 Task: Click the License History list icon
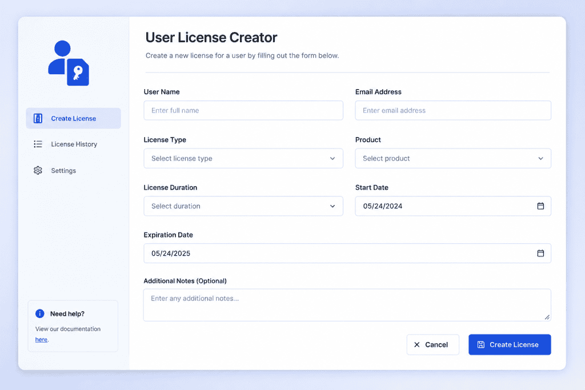(x=38, y=144)
